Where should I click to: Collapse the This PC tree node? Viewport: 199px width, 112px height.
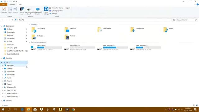(x=1, y=62)
